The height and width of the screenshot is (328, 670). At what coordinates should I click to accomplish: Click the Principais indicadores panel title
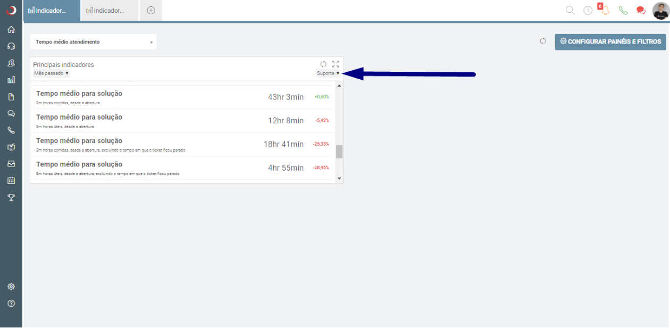63,65
